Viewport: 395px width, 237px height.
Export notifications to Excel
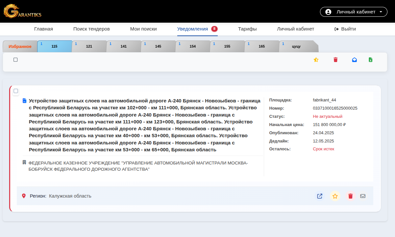click(370, 60)
